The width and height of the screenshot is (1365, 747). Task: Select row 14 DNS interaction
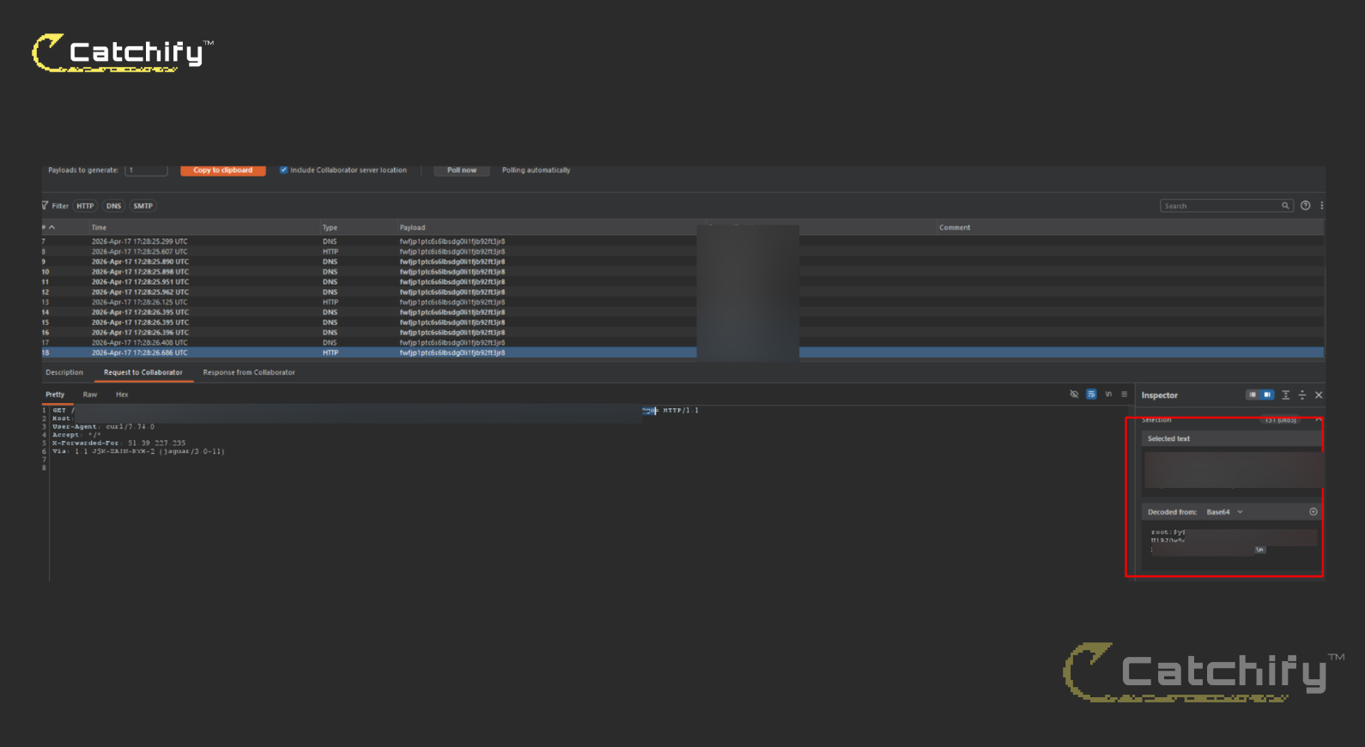pyautogui.click(x=682, y=312)
